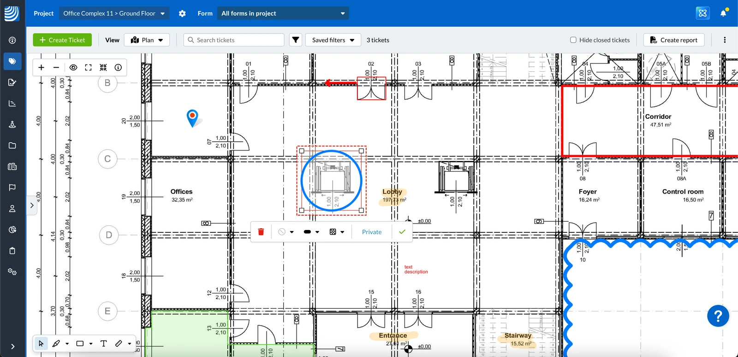738x357 pixels.
Task: Toggle Hide closed tickets checkbox
Action: [573, 40]
